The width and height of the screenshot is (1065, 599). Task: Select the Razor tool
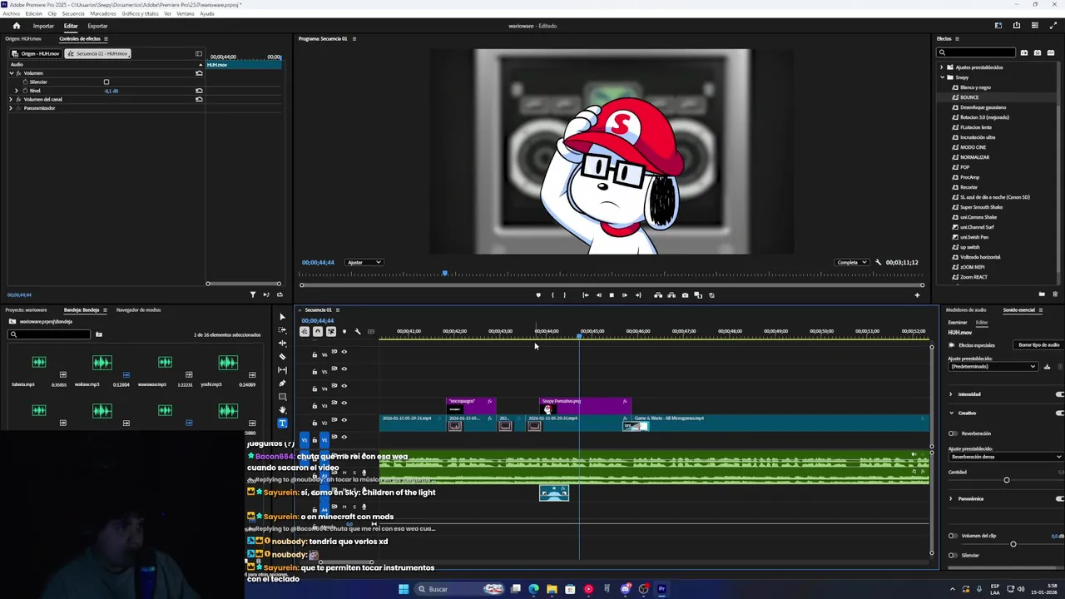[282, 357]
